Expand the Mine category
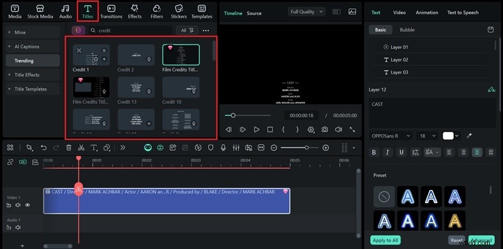The image size is (503, 249). point(33,33)
